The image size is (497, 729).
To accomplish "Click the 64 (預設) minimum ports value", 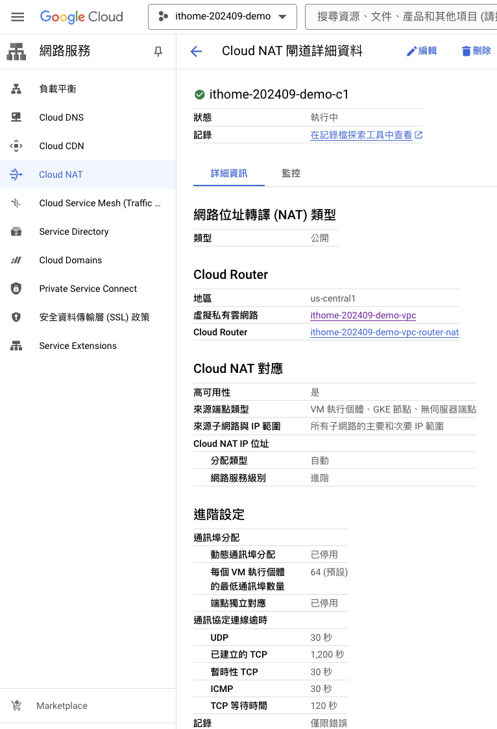I will click(x=329, y=572).
